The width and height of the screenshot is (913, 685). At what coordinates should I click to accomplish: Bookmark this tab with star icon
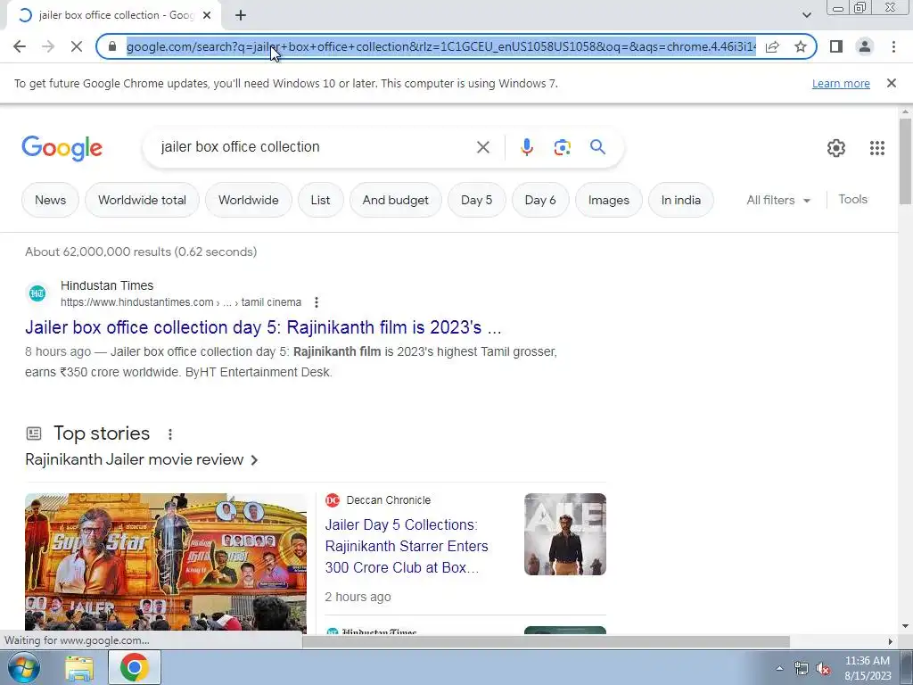(801, 46)
